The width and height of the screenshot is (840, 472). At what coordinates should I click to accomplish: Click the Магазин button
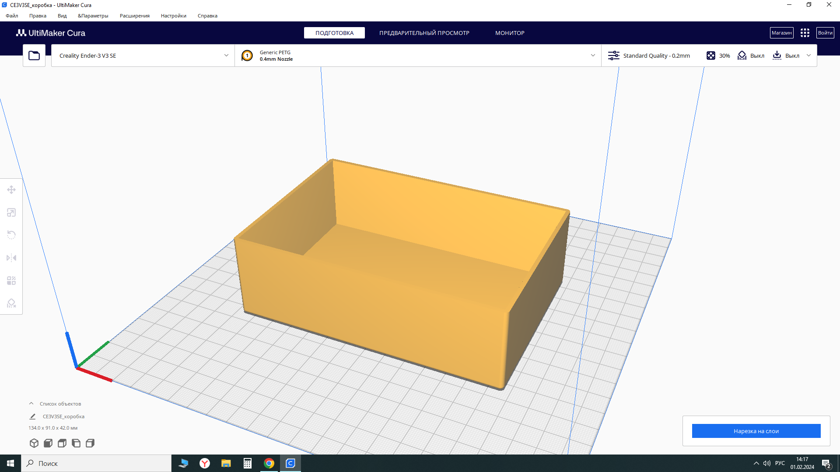click(781, 33)
